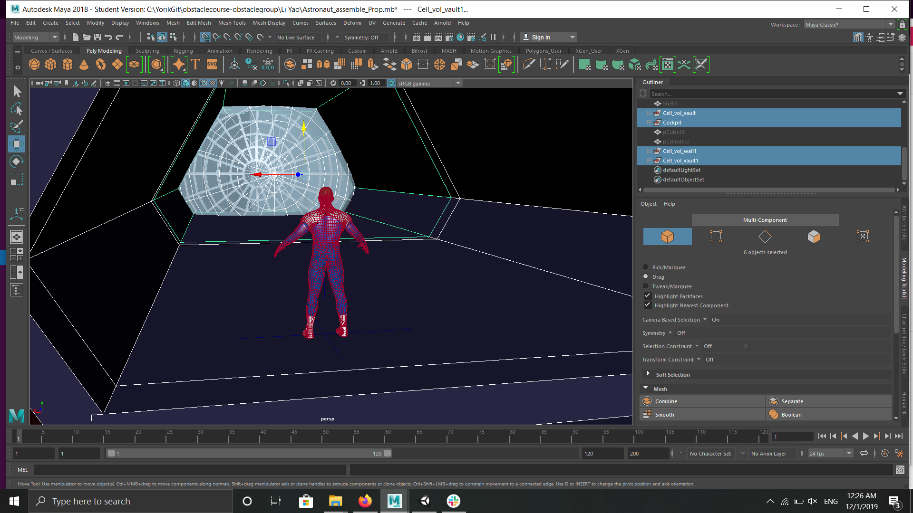Click the Combine mesh button
The width and height of the screenshot is (913, 513).
[666, 401]
